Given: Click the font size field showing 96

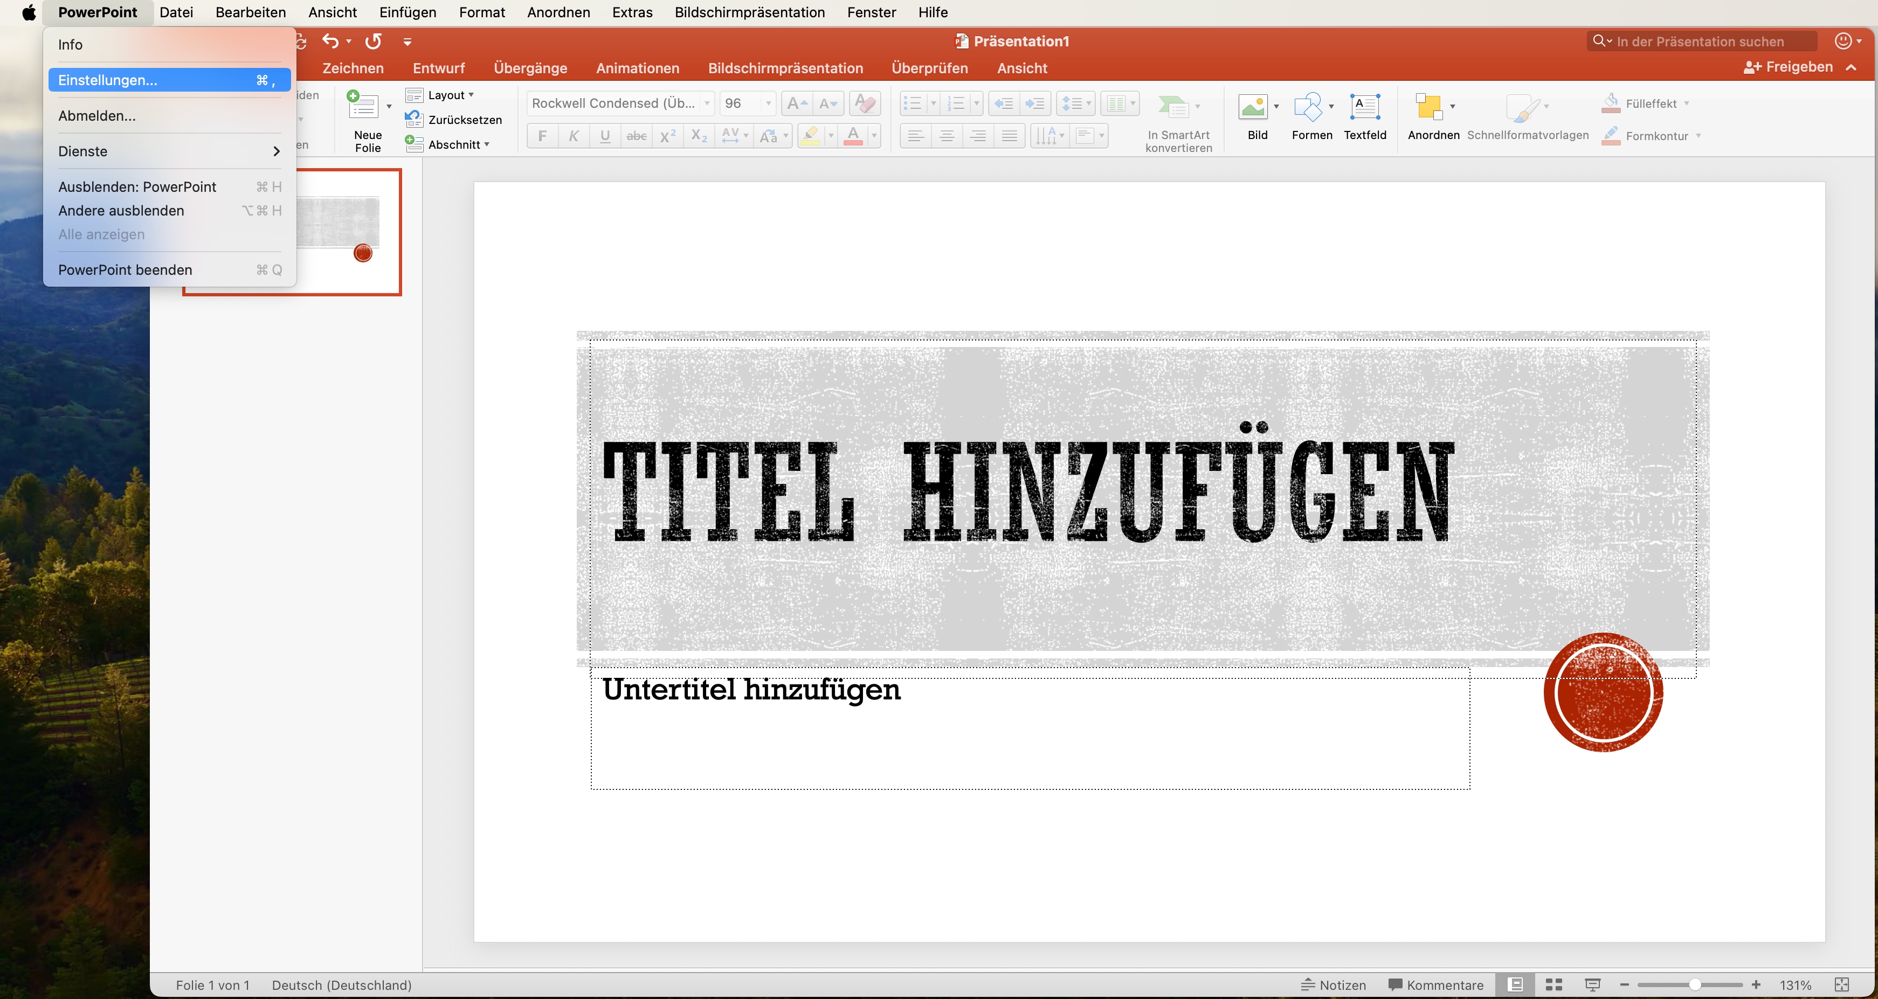Looking at the screenshot, I should (x=746, y=103).
